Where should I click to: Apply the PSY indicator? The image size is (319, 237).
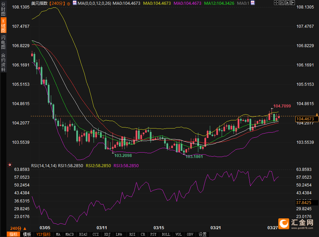click(x=153, y=234)
